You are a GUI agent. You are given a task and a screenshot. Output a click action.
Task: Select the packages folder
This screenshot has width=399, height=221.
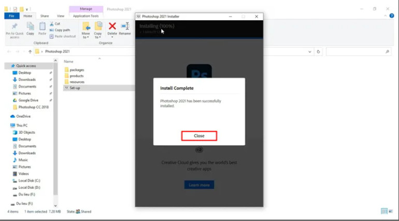(x=77, y=70)
